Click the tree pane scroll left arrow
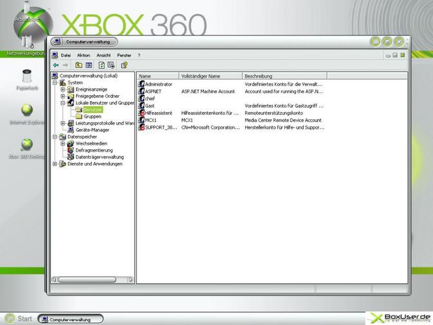Viewport: 433px width, 325px height. tap(54, 280)
